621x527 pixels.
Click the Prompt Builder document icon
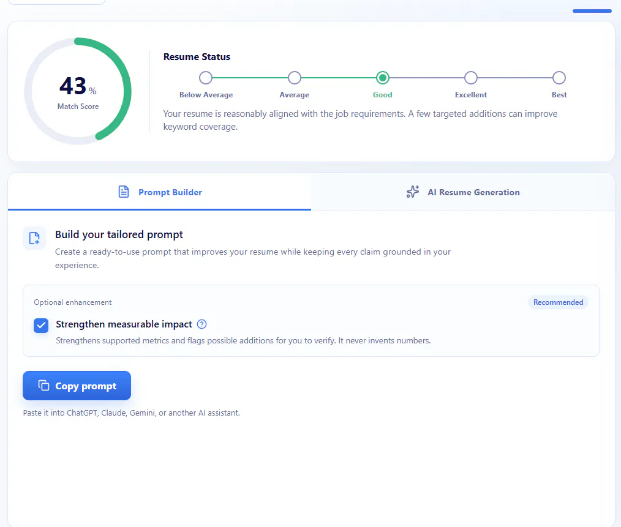click(x=124, y=192)
